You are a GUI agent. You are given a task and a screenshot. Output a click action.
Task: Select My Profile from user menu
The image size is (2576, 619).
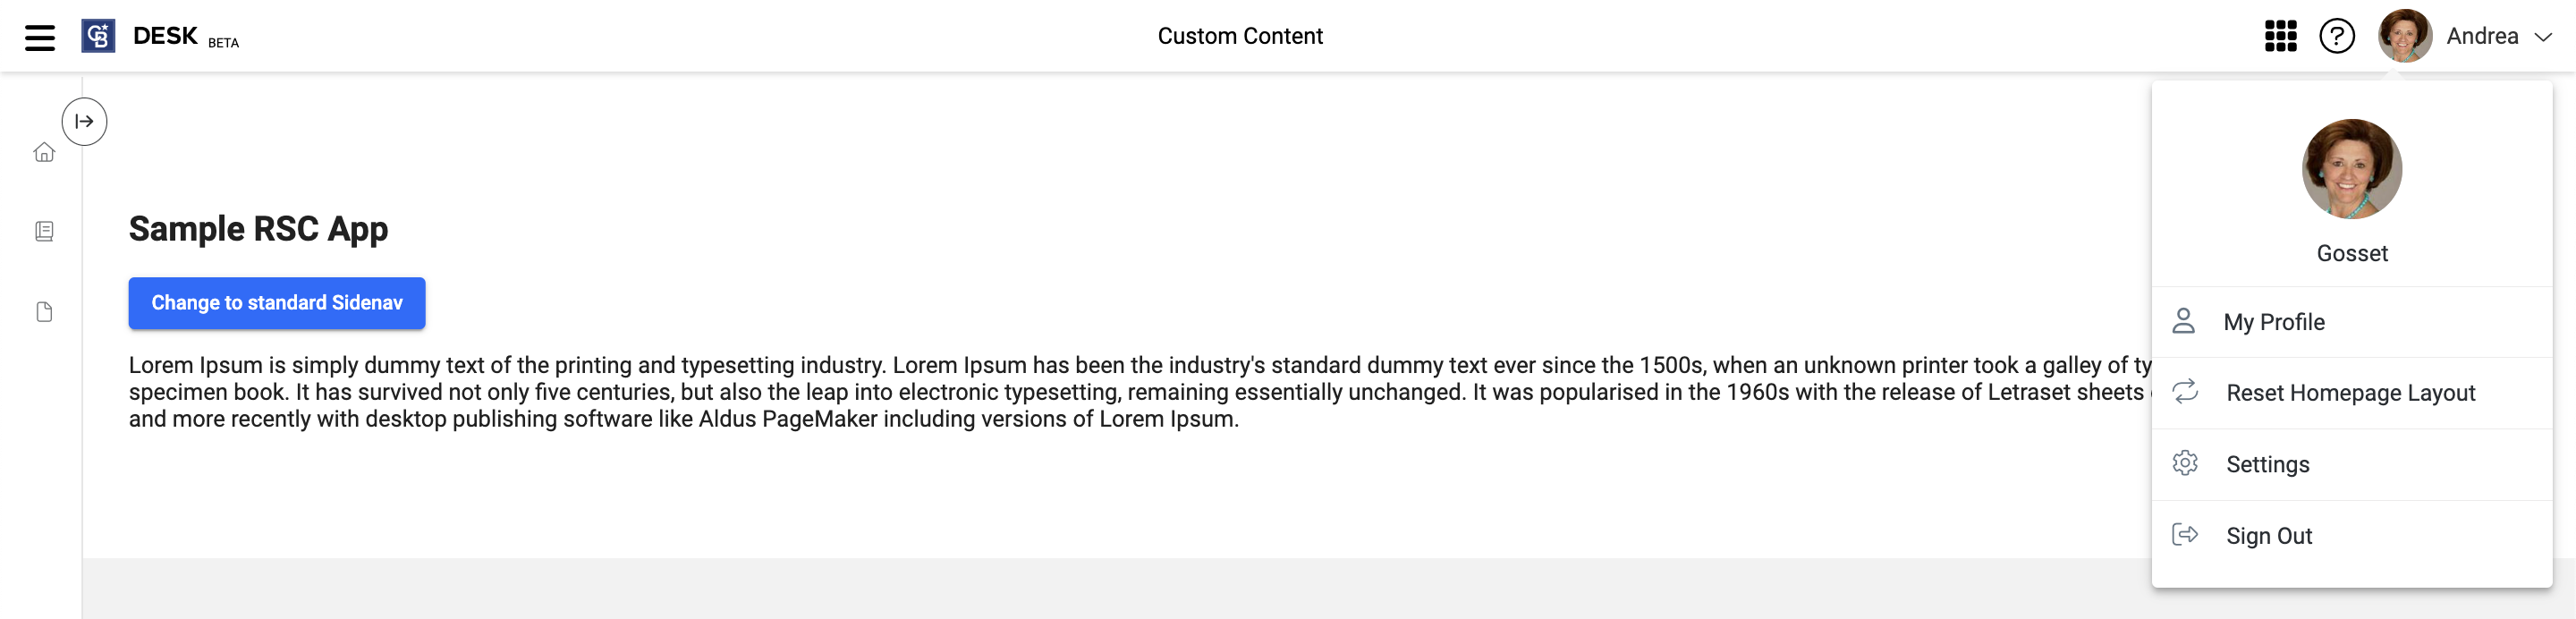2352,322
